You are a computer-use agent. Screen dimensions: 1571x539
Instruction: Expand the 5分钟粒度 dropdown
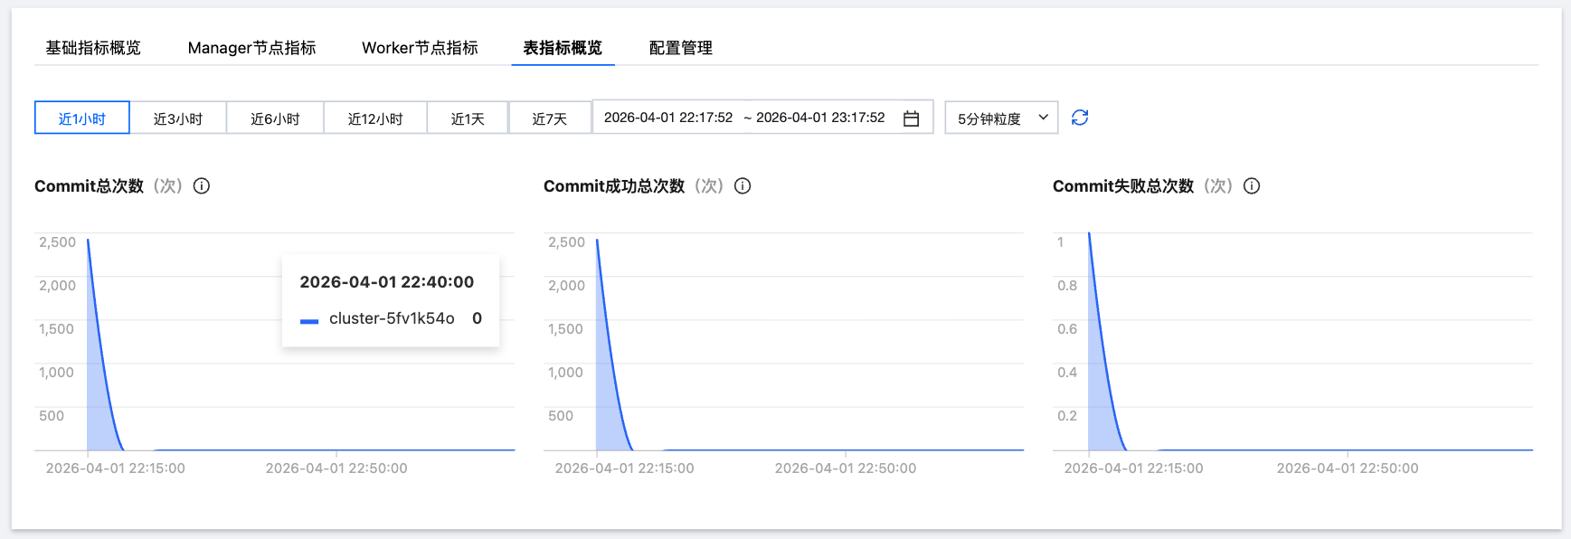point(1001,118)
